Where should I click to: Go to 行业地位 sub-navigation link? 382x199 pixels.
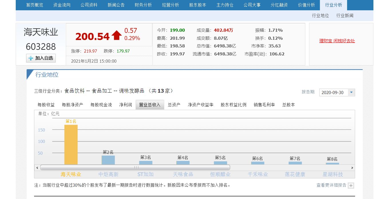coord(320,16)
